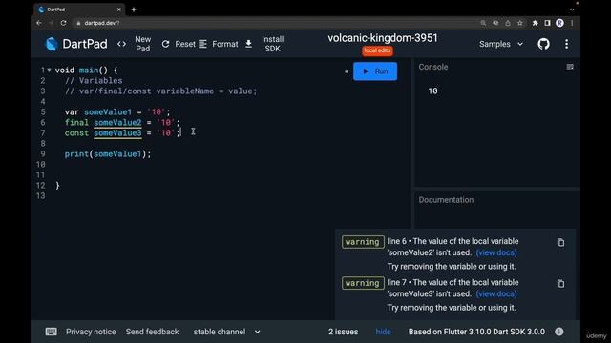Click Send feedback link
The height and width of the screenshot is (343, 611).
pyautogui.click(x=152, y=332)
